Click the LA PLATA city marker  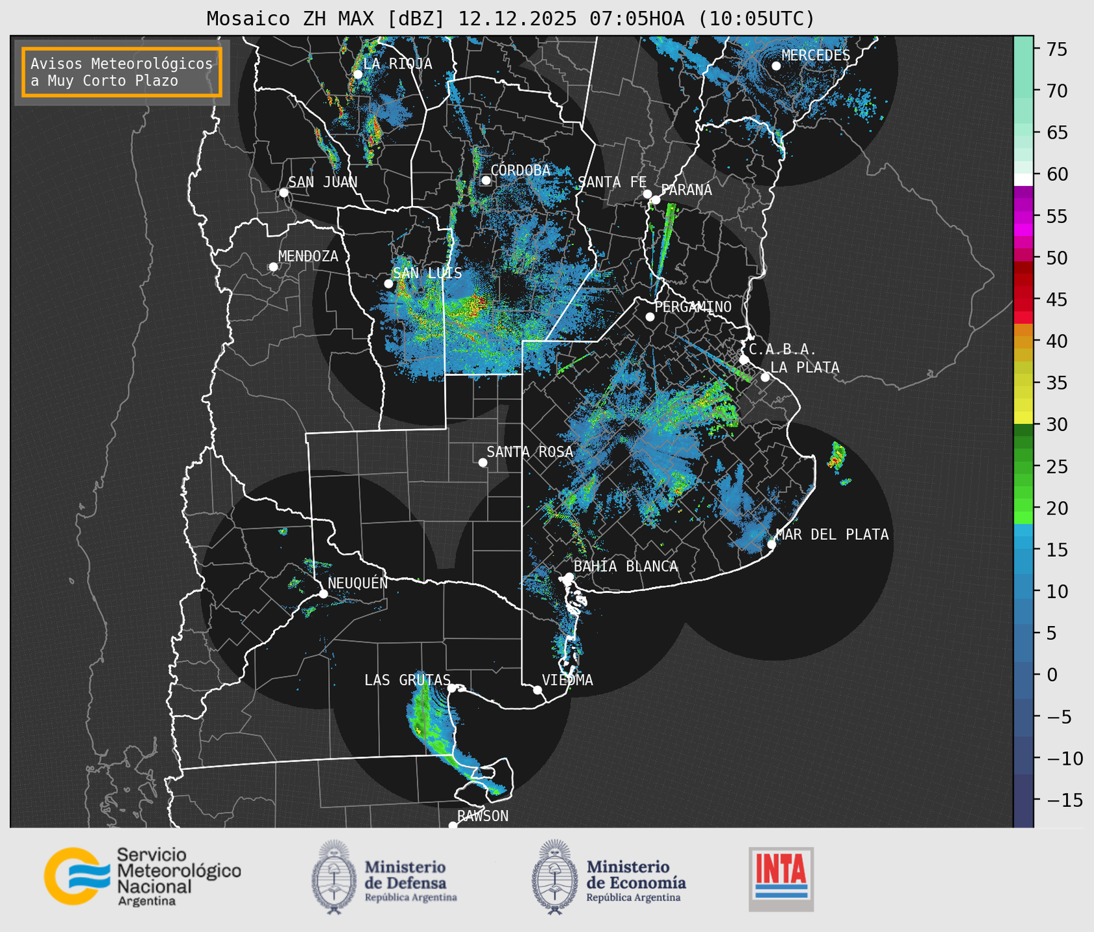(765, 377)
